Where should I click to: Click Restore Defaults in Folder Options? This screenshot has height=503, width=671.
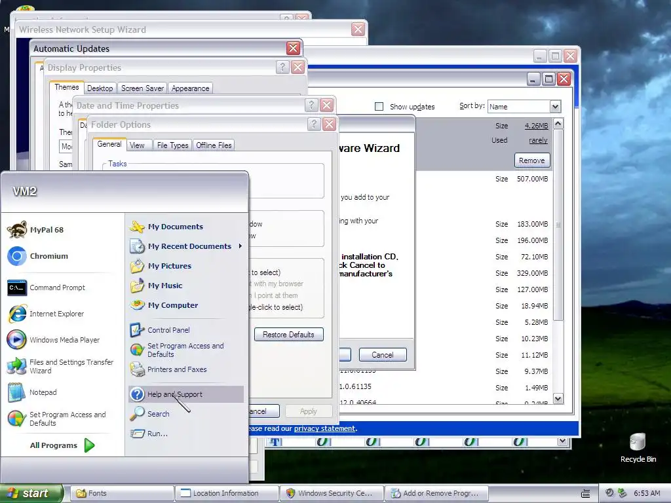[x=289, y=335]
